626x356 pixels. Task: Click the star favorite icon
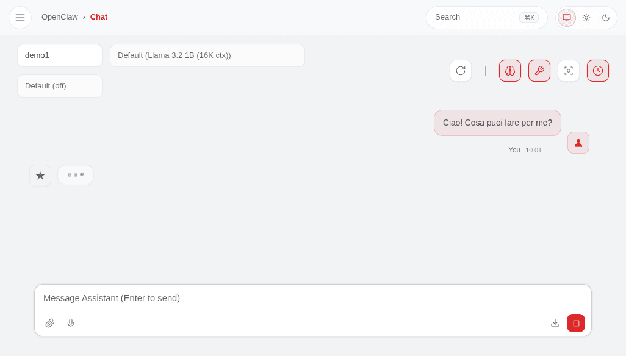point(40,175)
